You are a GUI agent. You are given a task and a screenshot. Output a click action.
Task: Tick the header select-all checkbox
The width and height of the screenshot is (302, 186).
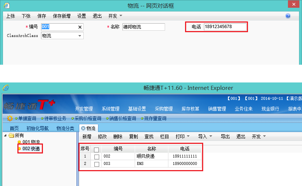pyautogui.click(x=96, y=150)
